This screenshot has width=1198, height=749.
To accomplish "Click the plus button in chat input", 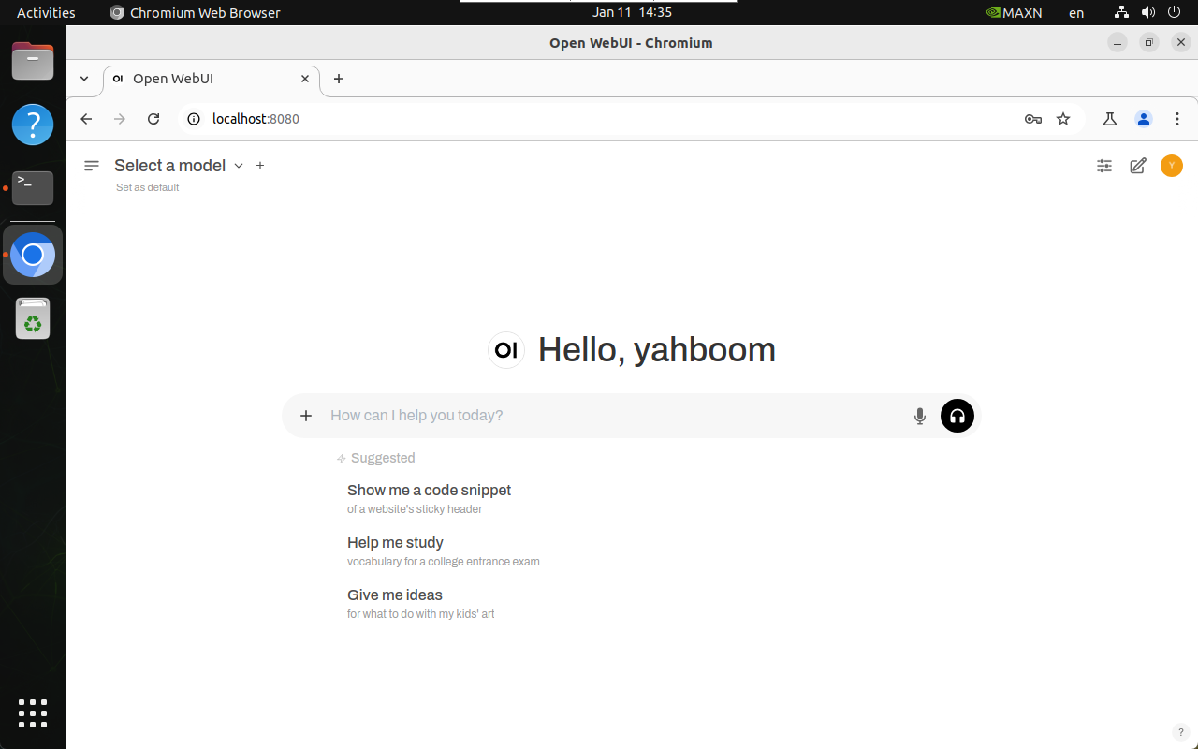I will pyautogui.click(x=306, y=416).
